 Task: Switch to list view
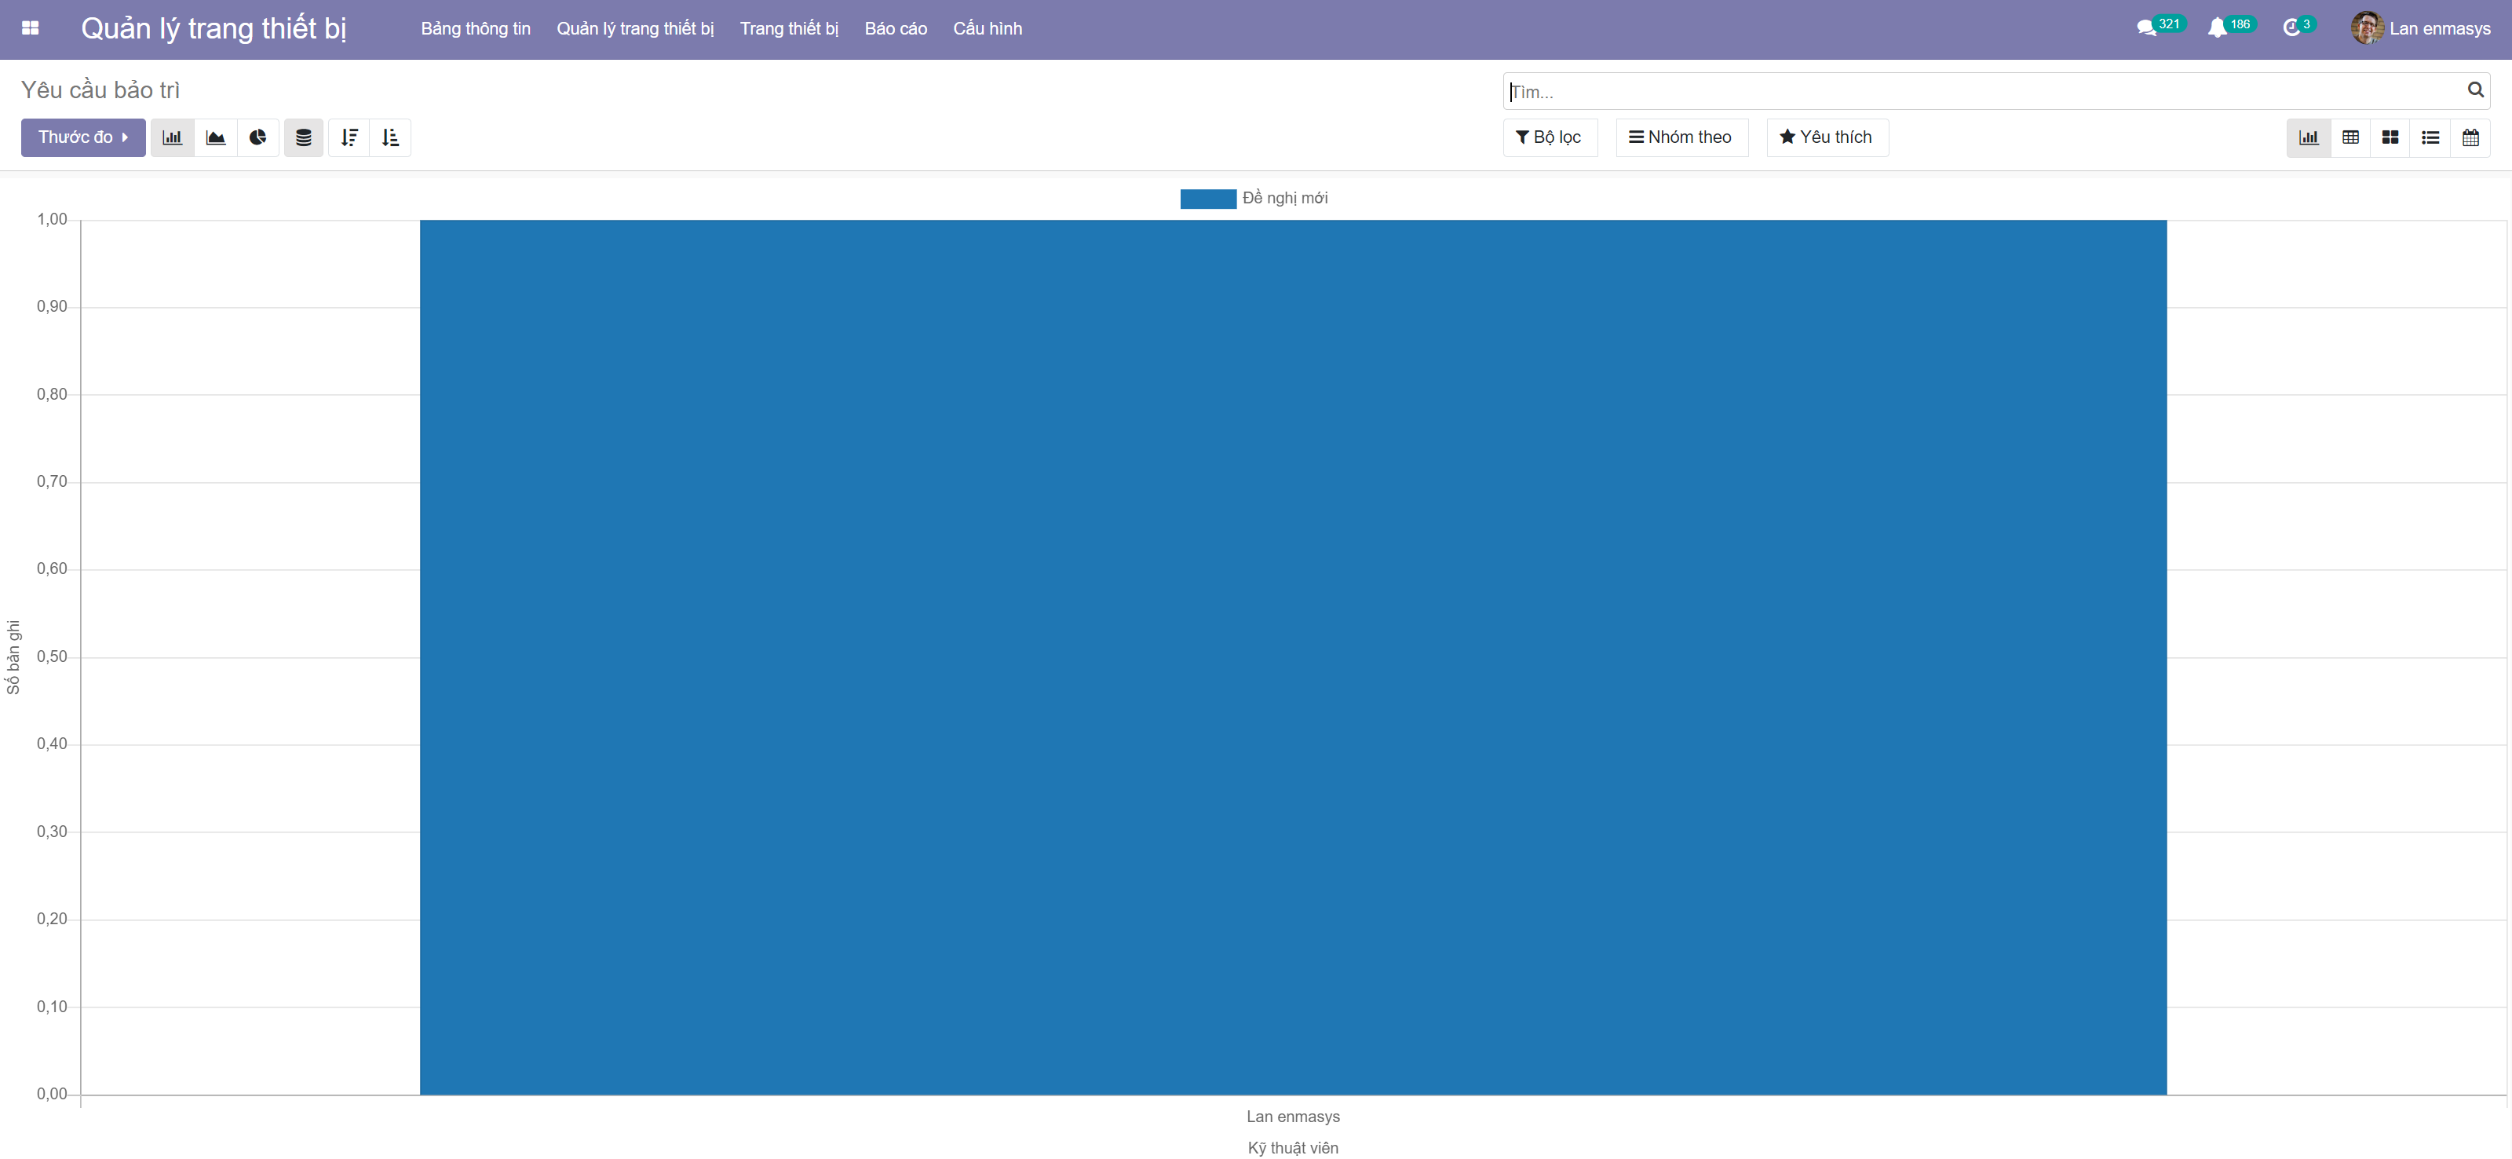coord(2430,137)
